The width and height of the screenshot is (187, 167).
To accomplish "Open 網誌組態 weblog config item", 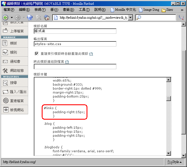I will [14, 70].
